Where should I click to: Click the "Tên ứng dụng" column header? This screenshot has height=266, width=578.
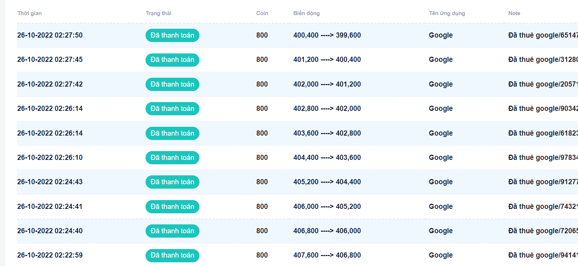click(447, 13)
